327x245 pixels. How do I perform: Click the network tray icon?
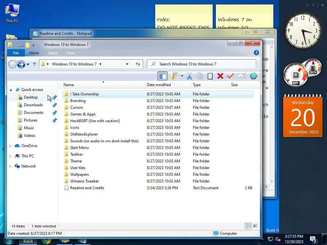pos(270,239)
